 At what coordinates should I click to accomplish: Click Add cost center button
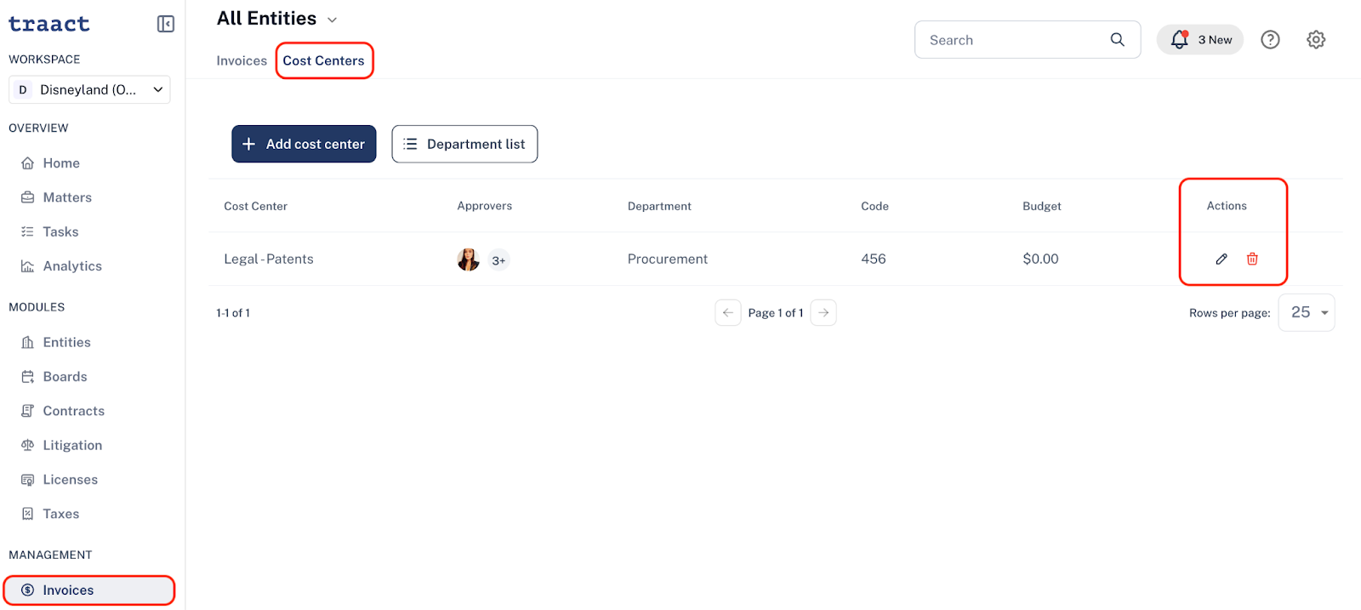(x=304, y=144)
